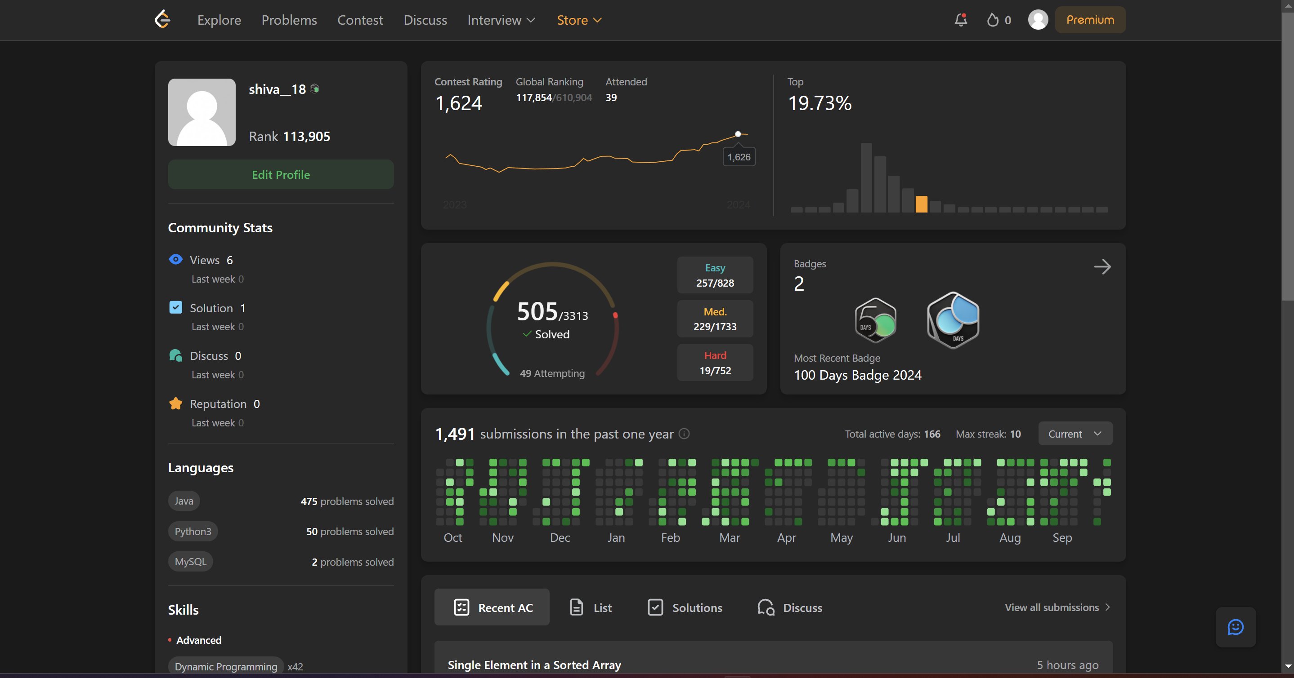Click the submissions info circle icon
Viewport: 1294px width, 678px height.
tap(684, 434)
